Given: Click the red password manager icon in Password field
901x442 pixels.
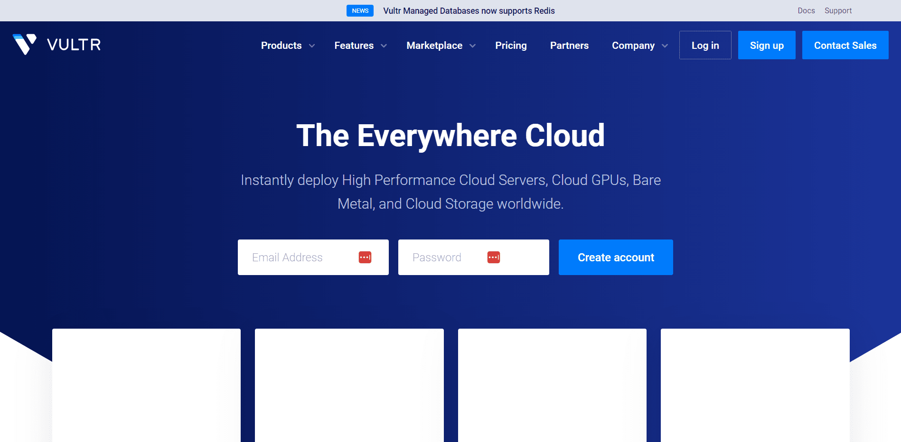Looking at the screenshot, I should click(493, 257).
